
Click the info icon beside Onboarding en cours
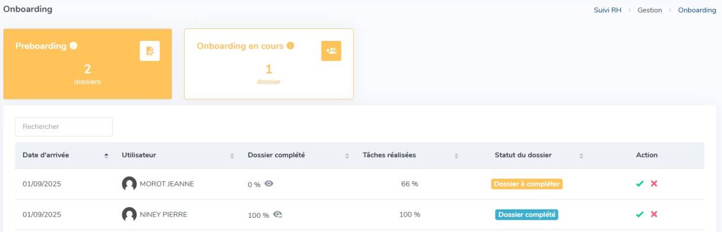click(x=290, y=46)
